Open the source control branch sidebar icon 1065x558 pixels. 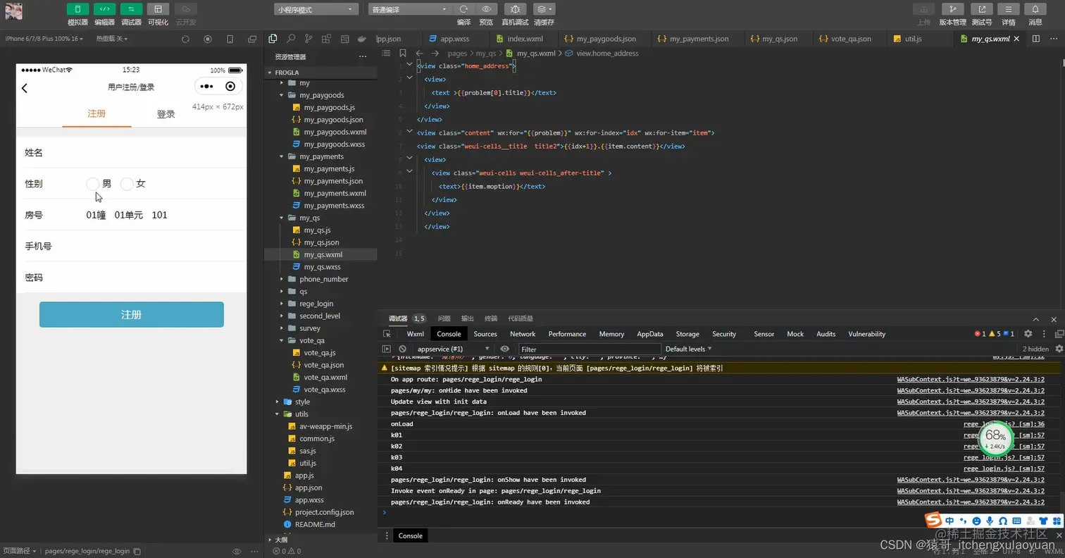309,39
